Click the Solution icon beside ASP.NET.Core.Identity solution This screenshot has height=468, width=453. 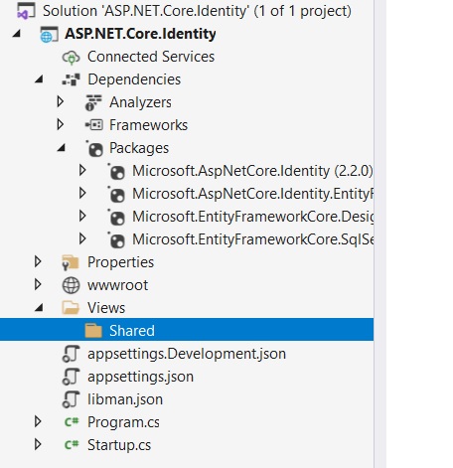click(26, 11)
